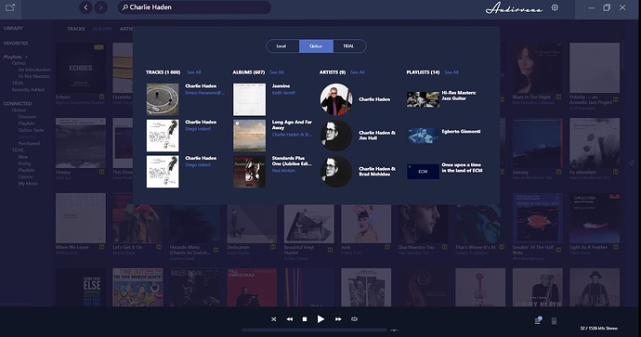Viewport: 641px width, 337px height.
Task: Toggle shuffle playback icon
Action: point(273,319)
